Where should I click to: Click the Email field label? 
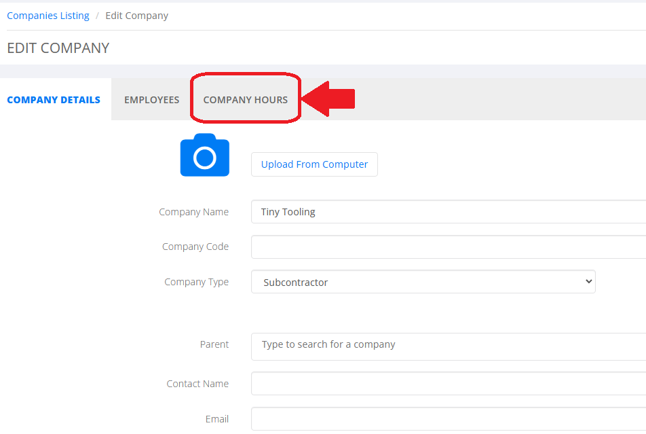(x=216, y=419)
